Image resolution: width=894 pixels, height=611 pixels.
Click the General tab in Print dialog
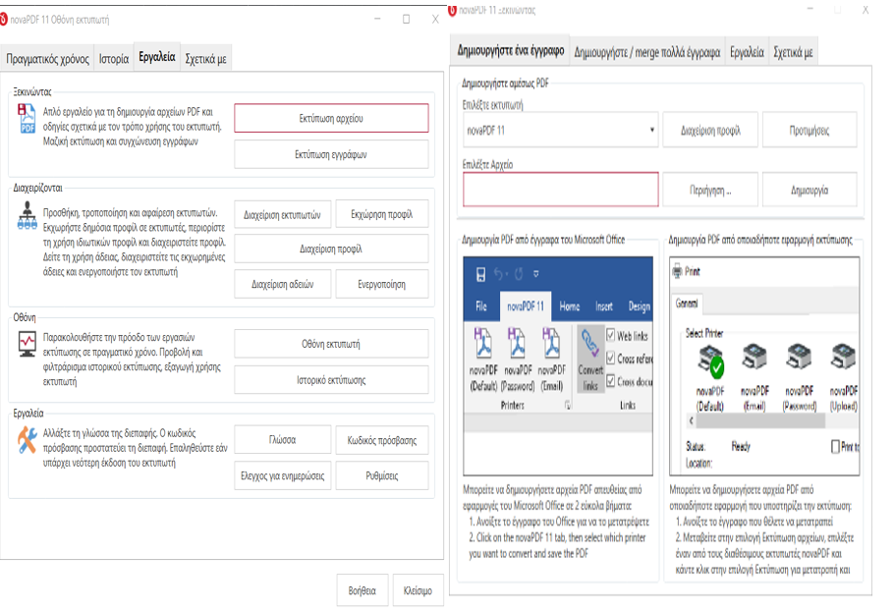point(687,304)
